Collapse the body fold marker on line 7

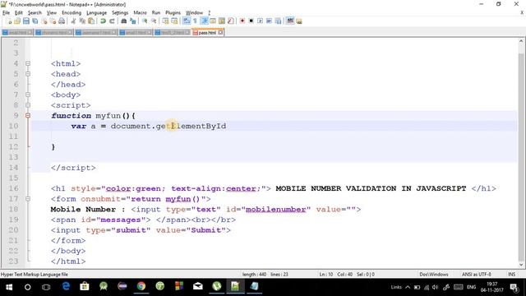tap(28, 95)
